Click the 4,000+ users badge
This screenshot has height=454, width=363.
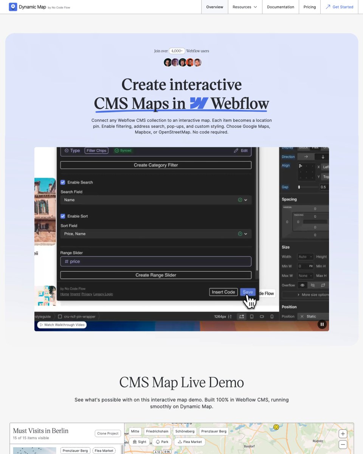point(177,51)
